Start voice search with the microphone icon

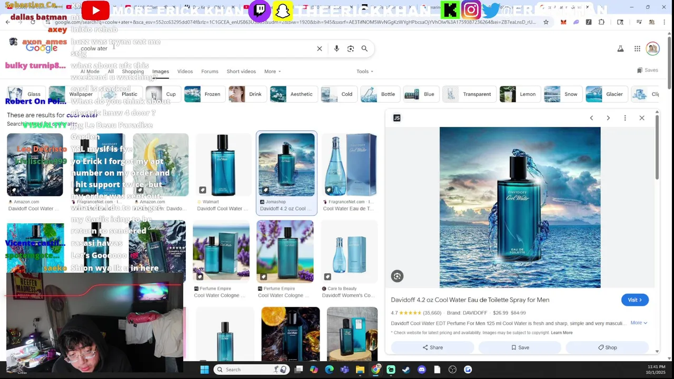(x=336, y=48)
